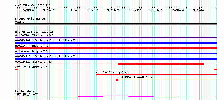The image size is (224, 100).
Task: Click the RefSeq Genes track title
Action: click(26, 92)
